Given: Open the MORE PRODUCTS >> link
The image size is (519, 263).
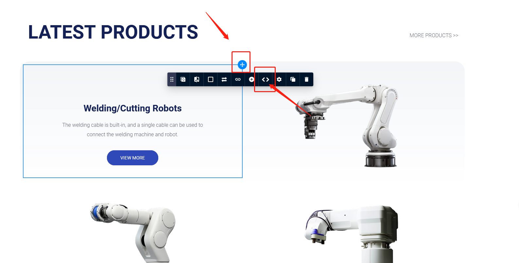Looking at the screenshot, I should [434, 35].
